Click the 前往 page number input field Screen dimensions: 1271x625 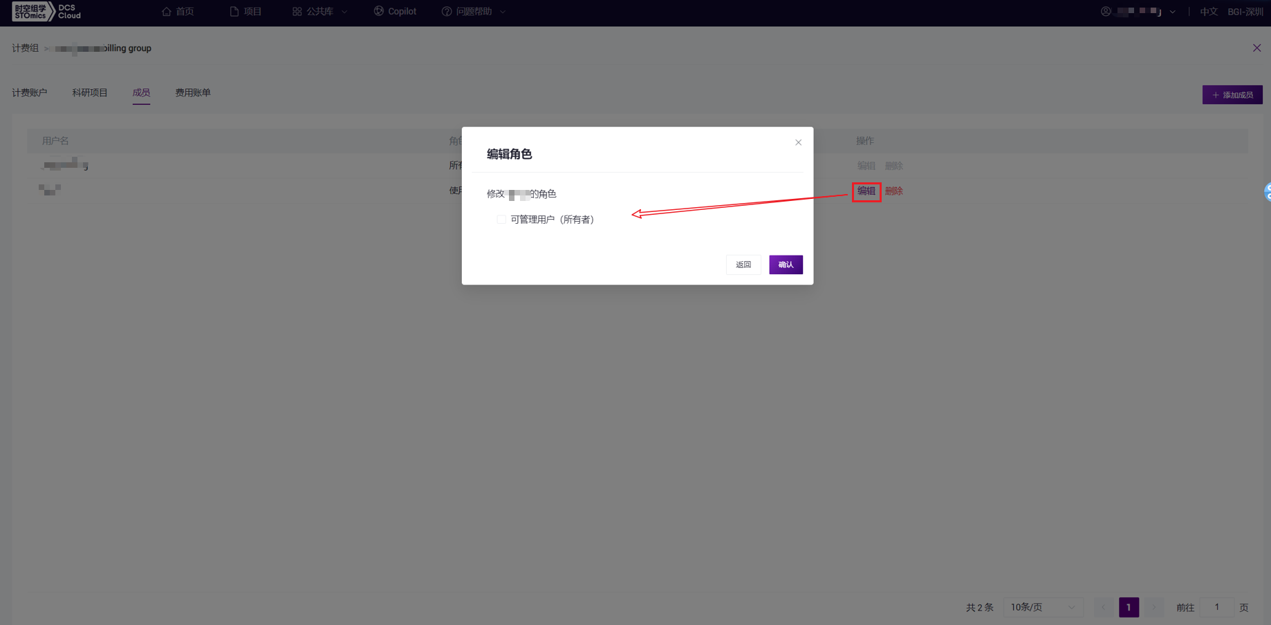click(x=1216, y=607)
